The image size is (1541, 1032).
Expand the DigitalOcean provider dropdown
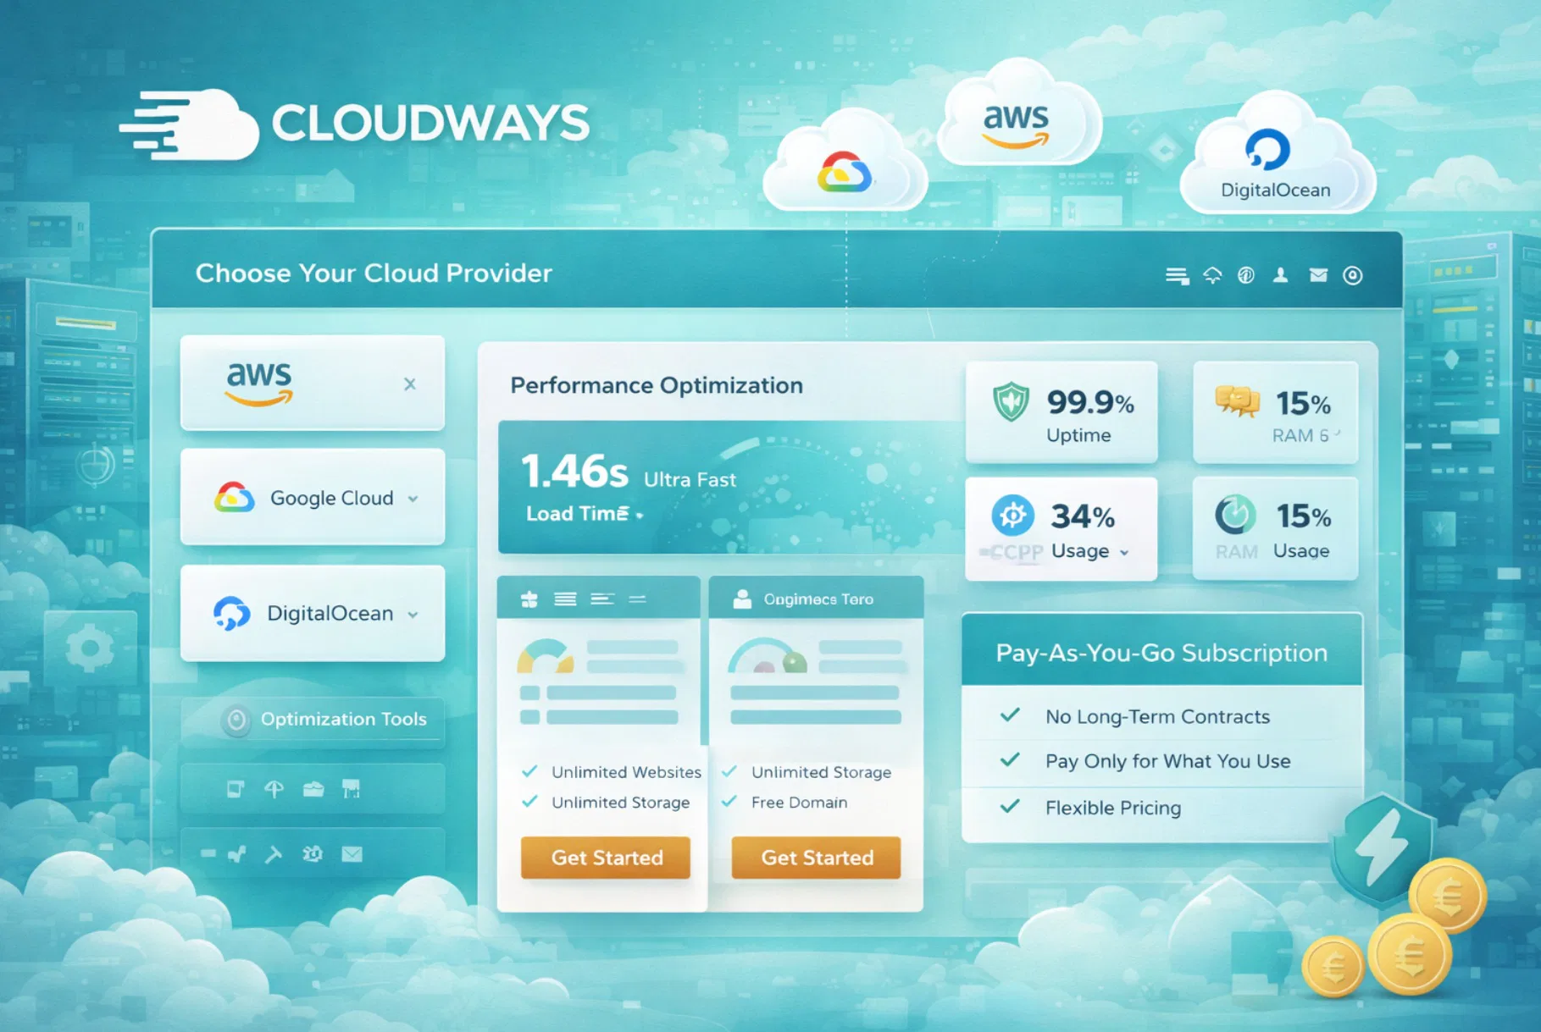[413, 615]
